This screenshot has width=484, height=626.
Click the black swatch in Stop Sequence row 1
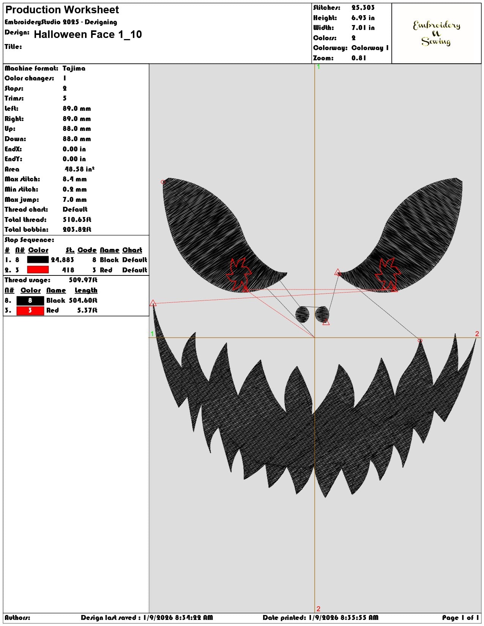point(38,260)
